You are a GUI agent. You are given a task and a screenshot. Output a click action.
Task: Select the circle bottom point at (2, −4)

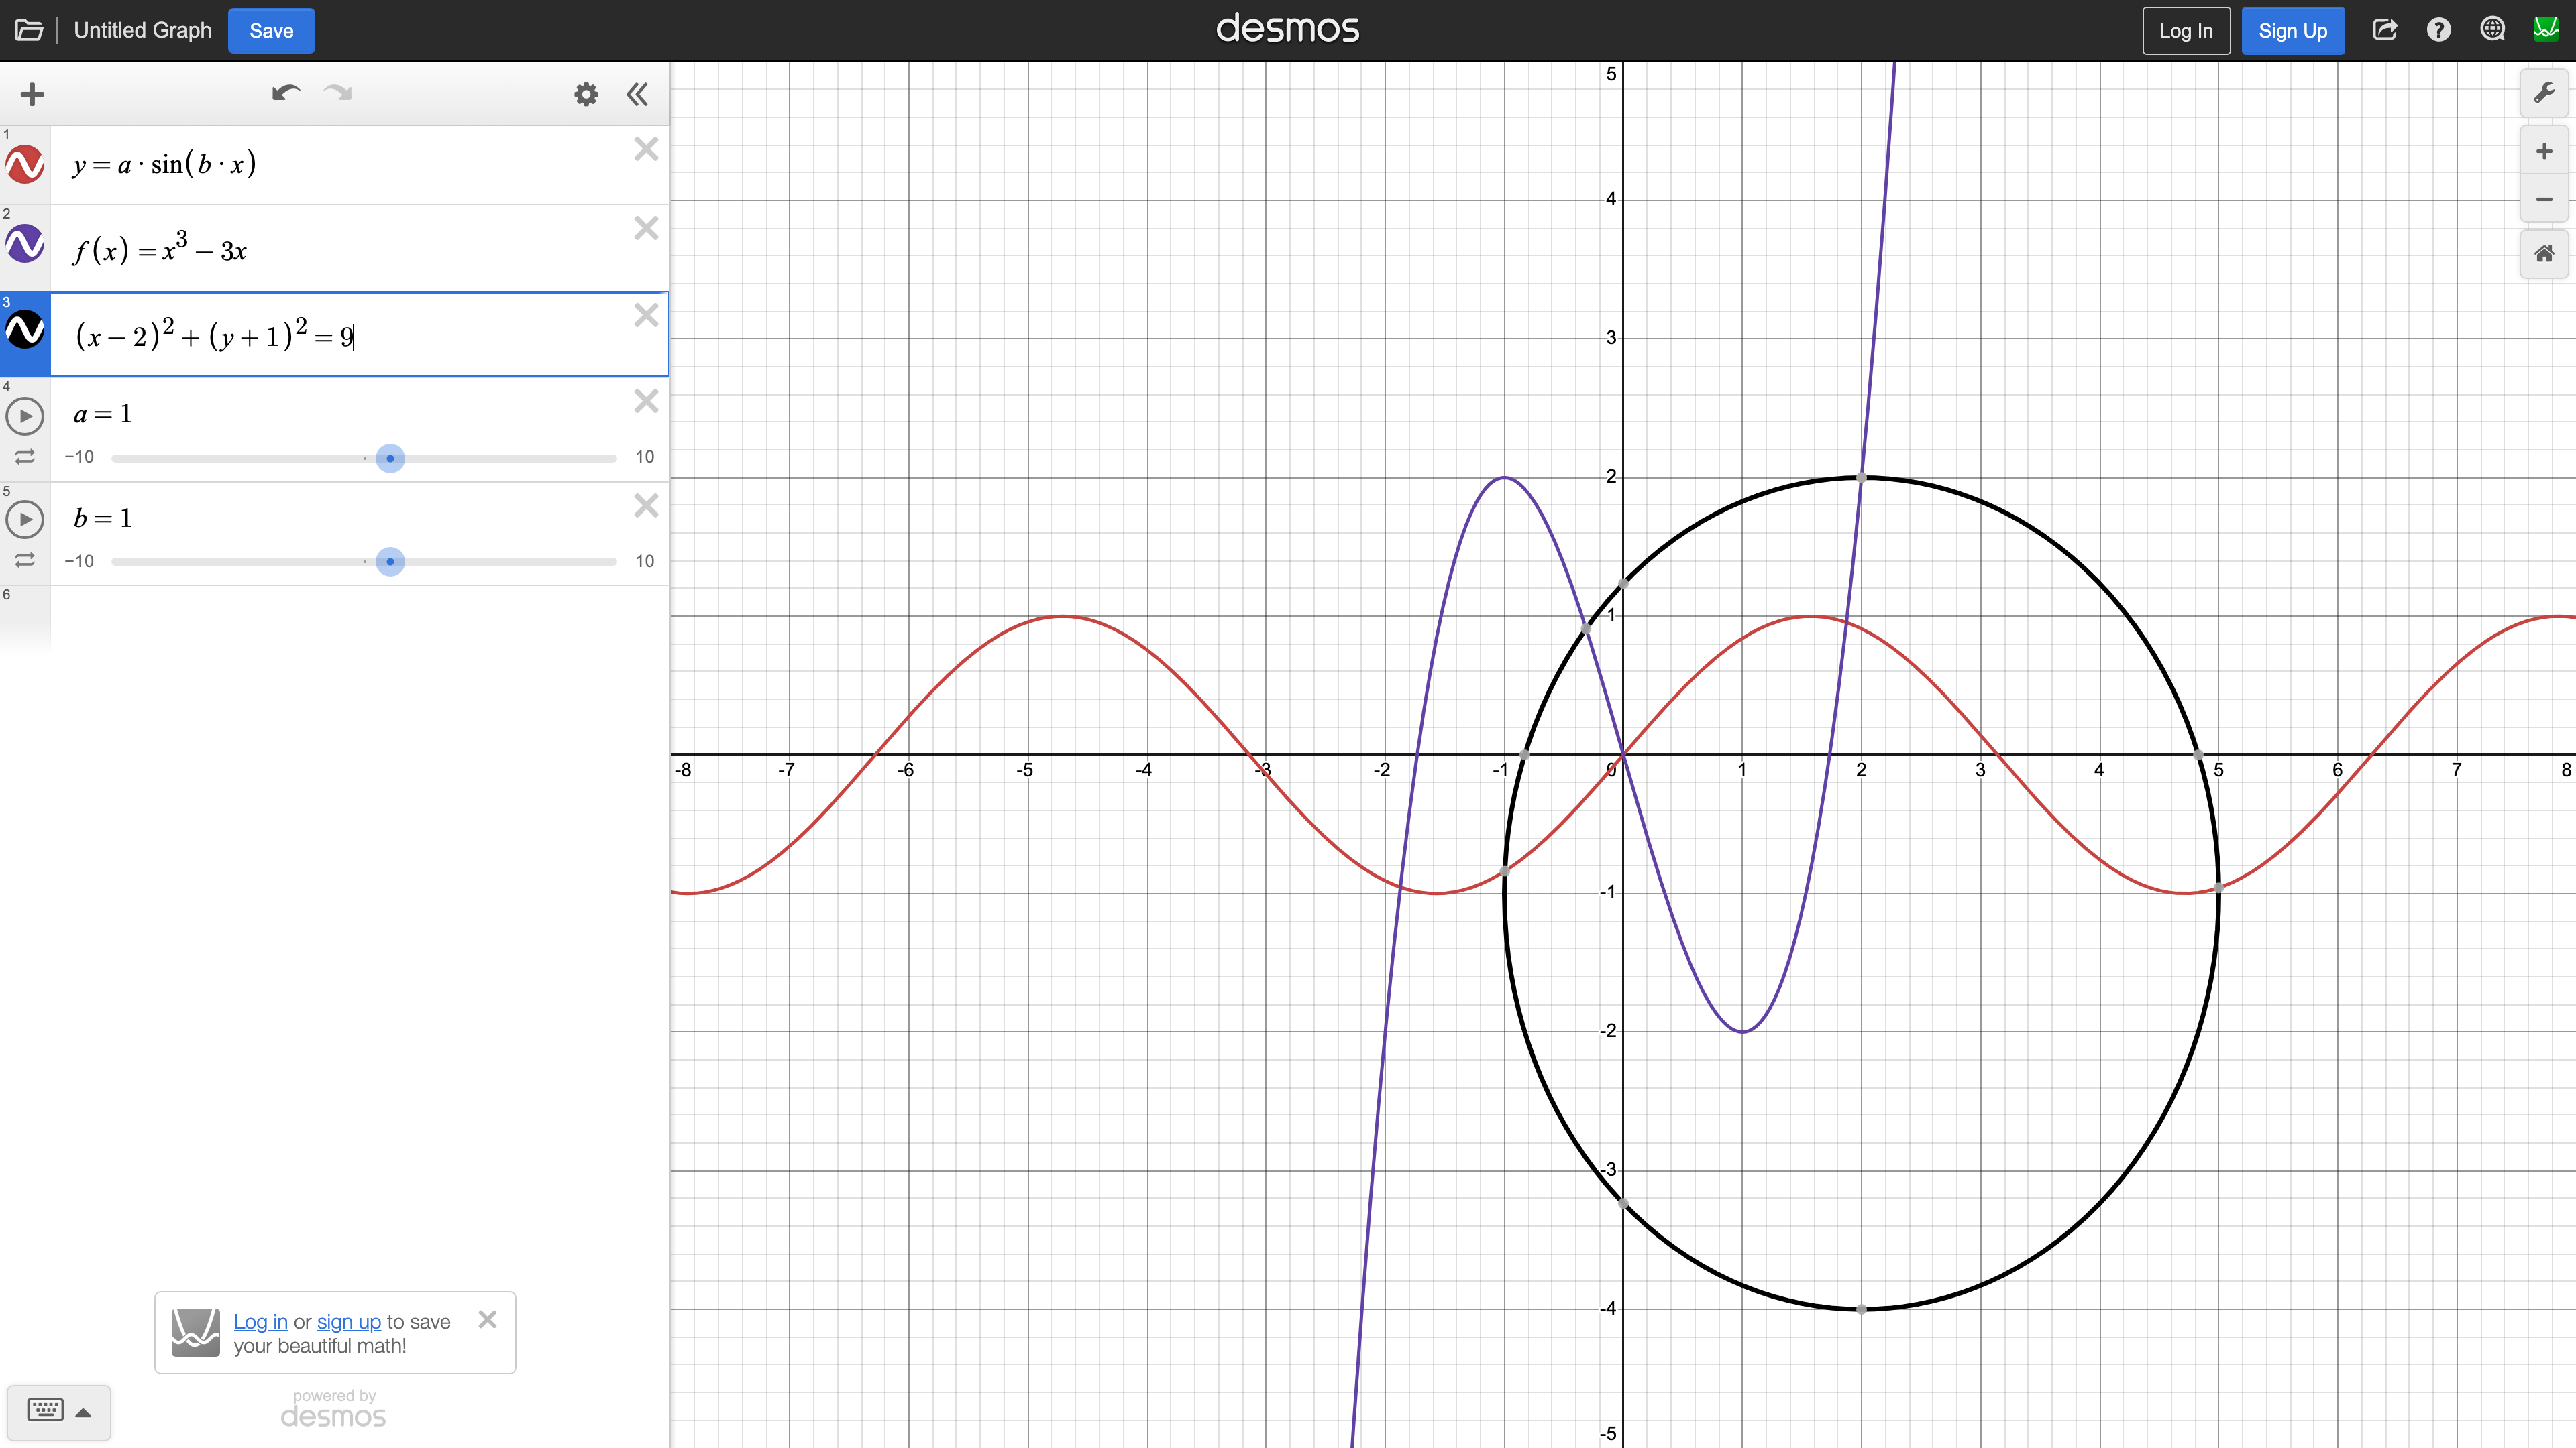coord(1861,1309)
